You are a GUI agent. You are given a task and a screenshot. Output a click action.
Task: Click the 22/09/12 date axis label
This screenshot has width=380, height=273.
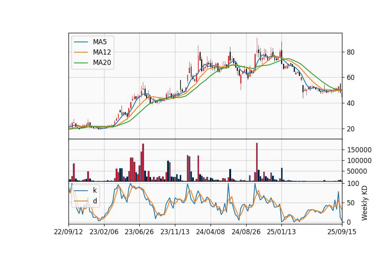(x=68, y=232)
